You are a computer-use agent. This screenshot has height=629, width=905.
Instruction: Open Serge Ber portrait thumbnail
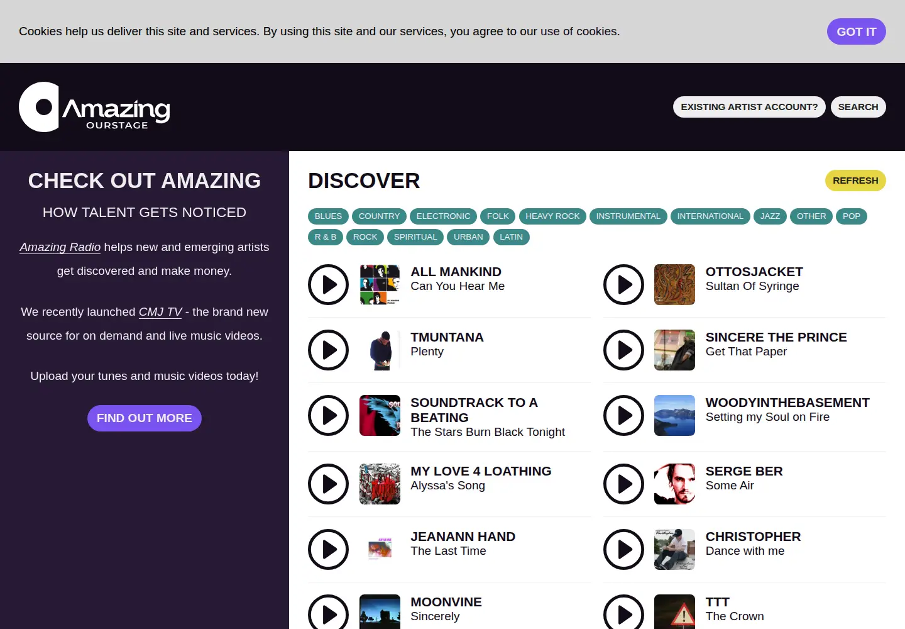[674, 484]
